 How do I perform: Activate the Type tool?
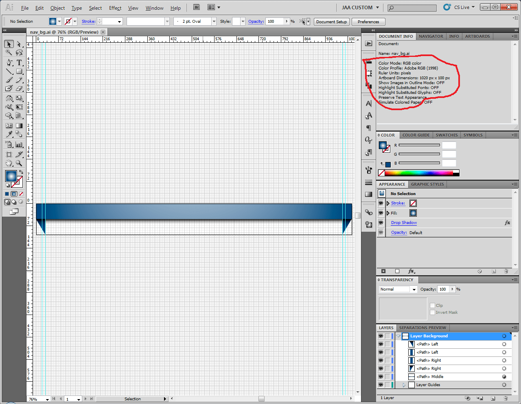[19, 63]
